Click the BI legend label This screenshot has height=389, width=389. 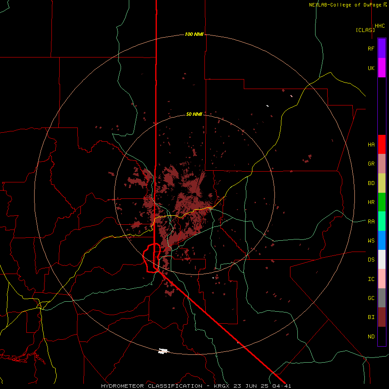coord(371,317)
